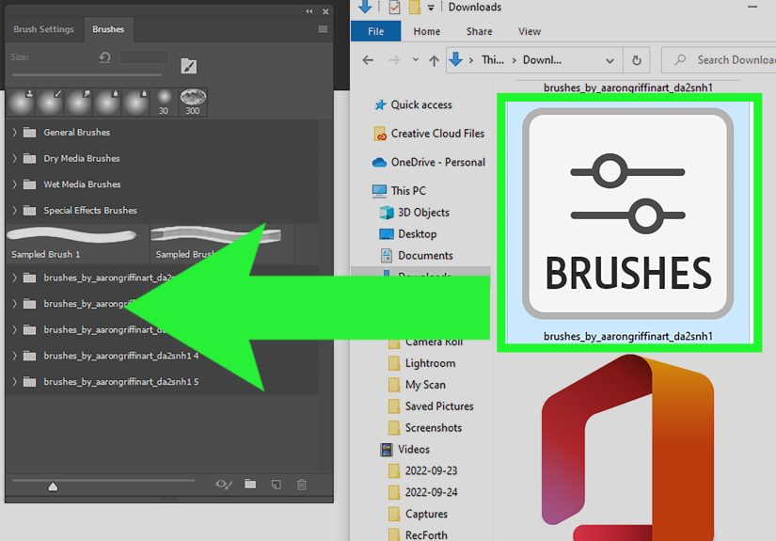Select the Microsoft Office file icon

[x=627, y=449]
